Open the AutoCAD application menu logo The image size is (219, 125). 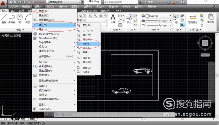[3, 3]
